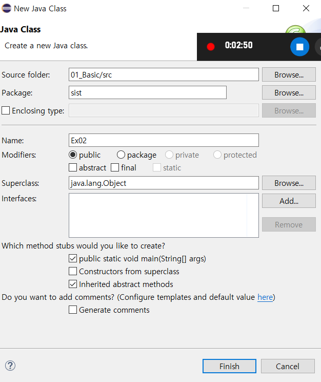Uncheck Inherited abstract methods option
321x382 pixels.
tap(73, 284)
